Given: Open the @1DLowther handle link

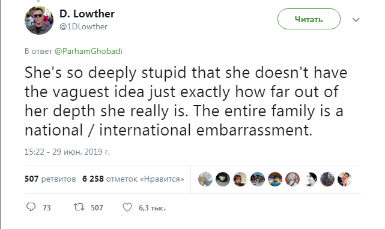Looking at the screenshot, I should [x=83, y=26].
